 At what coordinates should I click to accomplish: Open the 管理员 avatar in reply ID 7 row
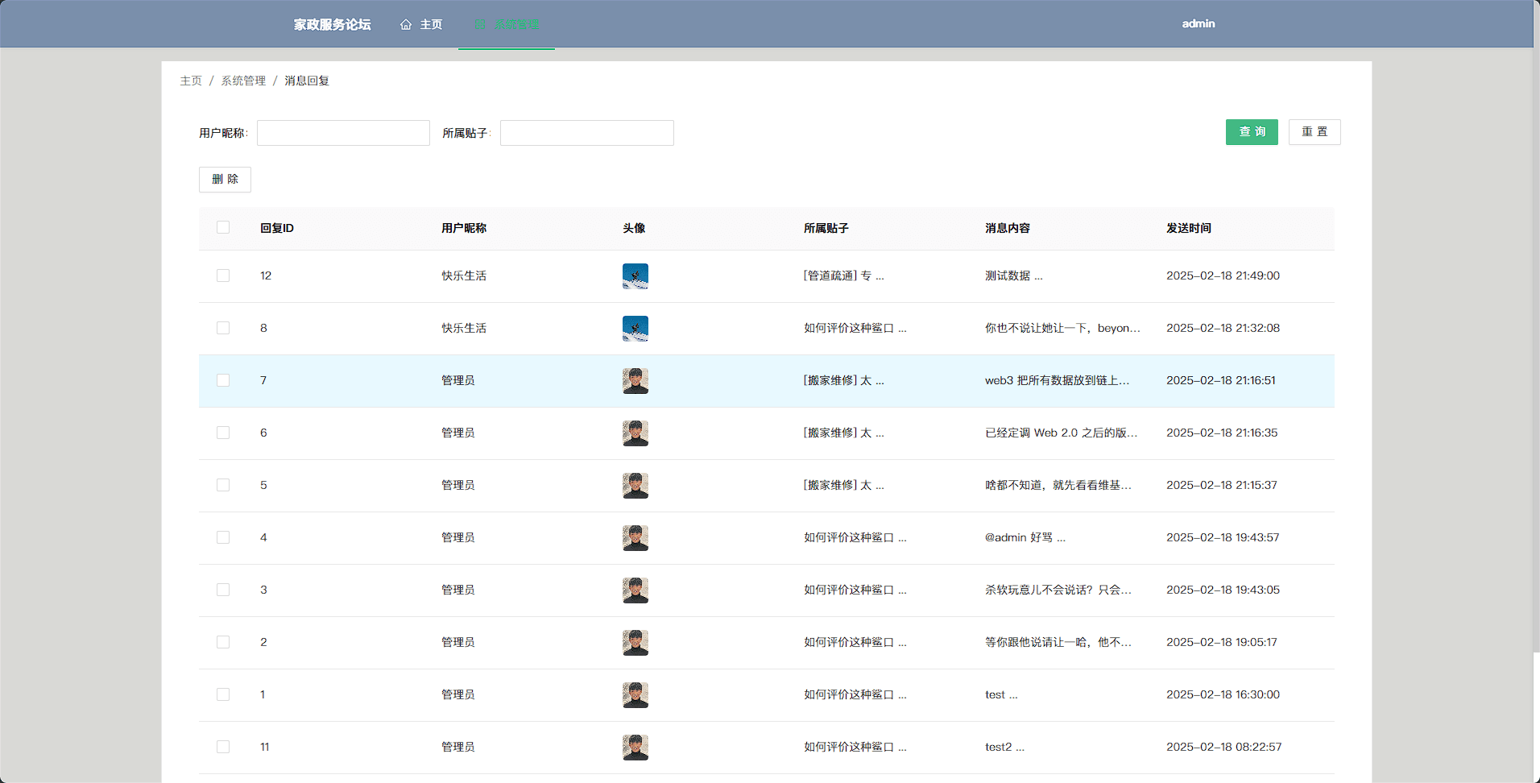[x=635, y=381]
